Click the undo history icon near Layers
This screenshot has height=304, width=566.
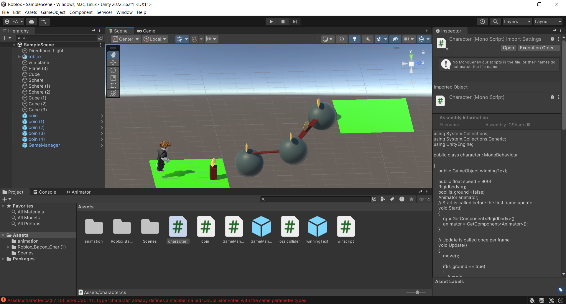tap(482, 21)
